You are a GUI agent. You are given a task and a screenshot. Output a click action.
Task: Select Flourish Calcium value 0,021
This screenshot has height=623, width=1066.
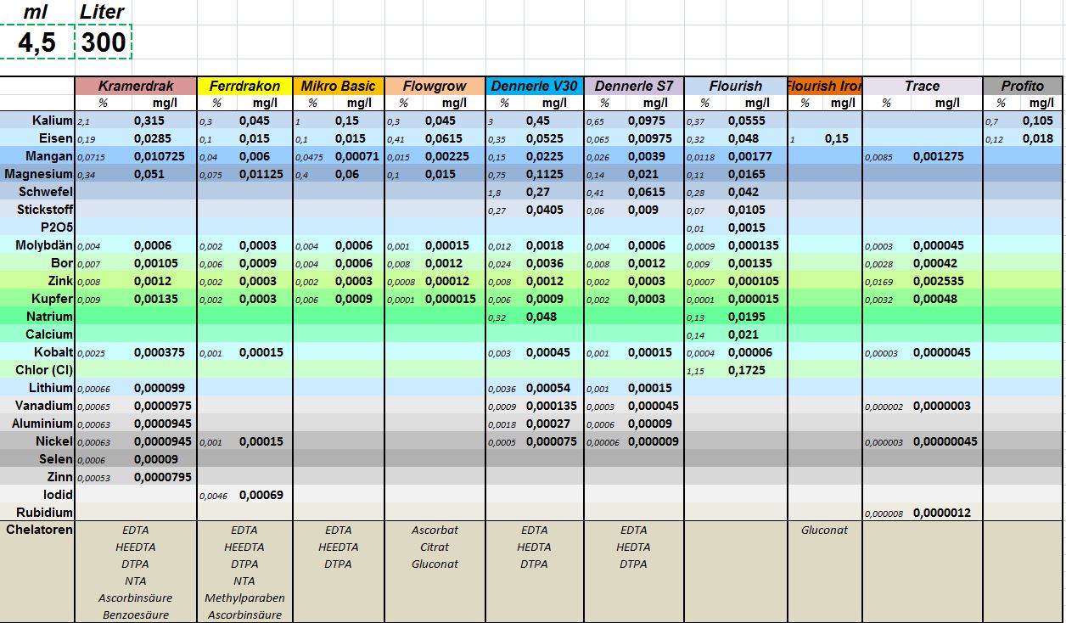(x=743, y=334)
